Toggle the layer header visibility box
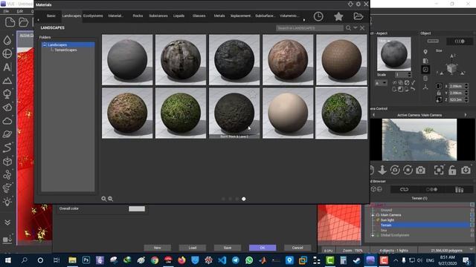This screenshot has width=476, height=267. 472,205
